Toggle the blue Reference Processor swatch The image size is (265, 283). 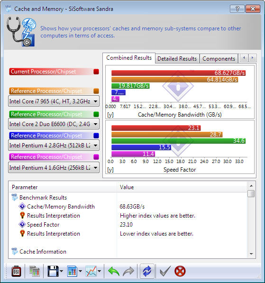click(x=96, y=136)
